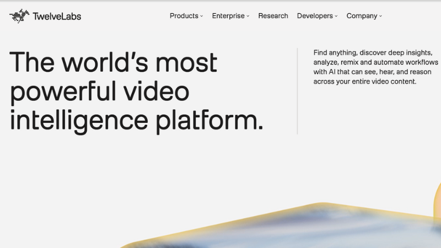Click the text "Find anything, discover deep insights,"
The width and height of the screenshot is (441, 248).
click(x=373, y=53)
